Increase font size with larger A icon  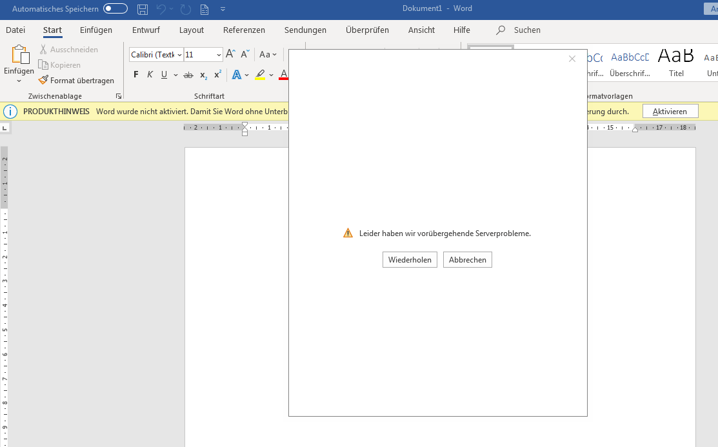pyautogui.click(x=230, y=55)
